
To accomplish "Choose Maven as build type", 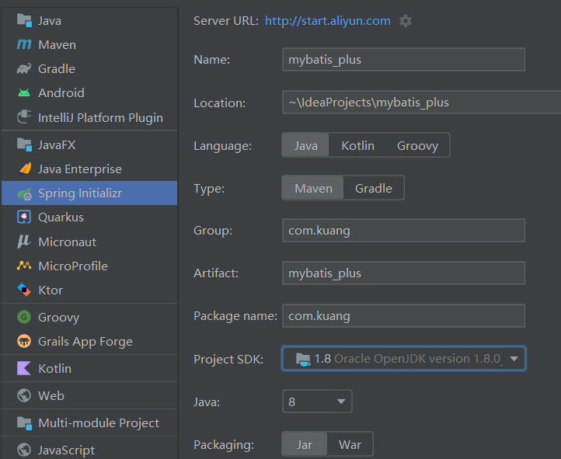I will 313,188.
